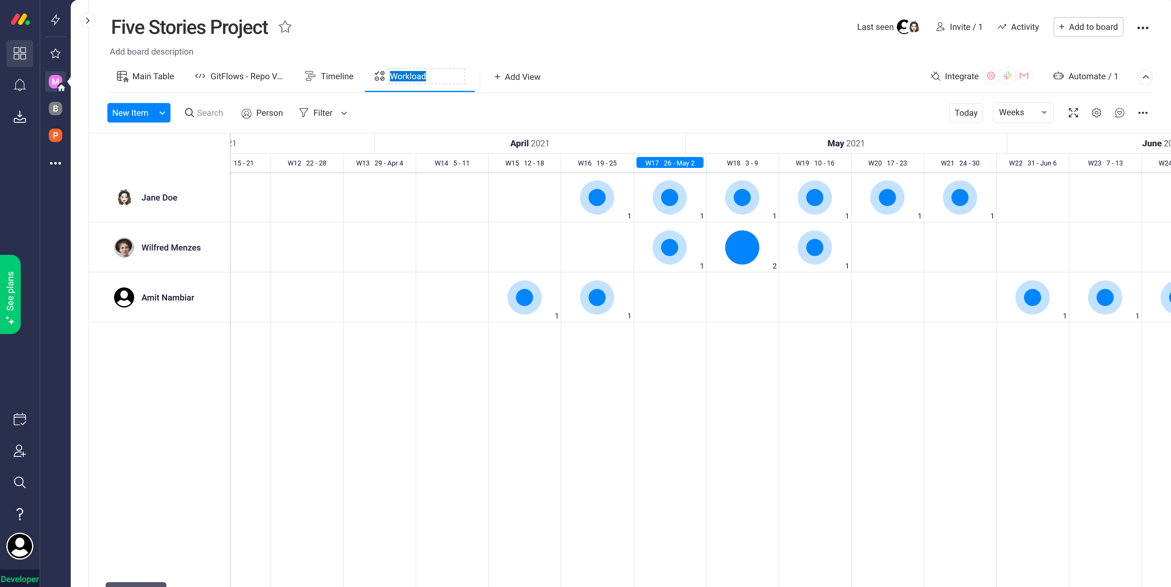Viewport: 1171px width, 587px height.
Task: Click Wilfred Menzes' W18 workload bubble
Action: tap(742, 247)
